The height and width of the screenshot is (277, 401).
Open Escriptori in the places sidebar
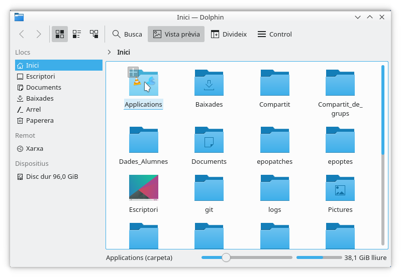pos(59,77)
